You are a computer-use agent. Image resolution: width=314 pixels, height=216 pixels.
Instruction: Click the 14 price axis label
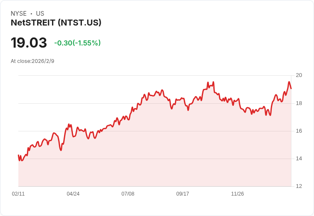[x=299, y=159]
